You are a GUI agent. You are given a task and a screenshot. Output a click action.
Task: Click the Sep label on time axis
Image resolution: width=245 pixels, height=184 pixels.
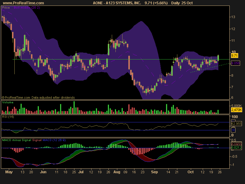154,172
